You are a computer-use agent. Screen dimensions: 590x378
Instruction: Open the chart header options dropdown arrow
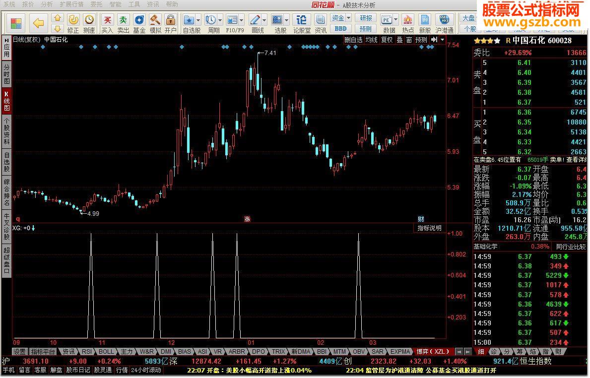tap(442, 40)
